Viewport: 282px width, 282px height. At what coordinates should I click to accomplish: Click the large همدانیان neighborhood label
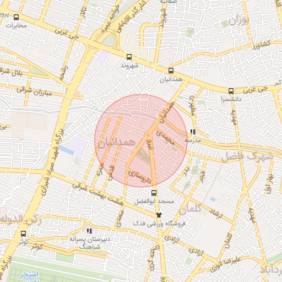pos(117,143)
